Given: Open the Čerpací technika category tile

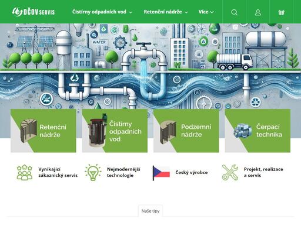Looking at the screenshot, I should [257, 131].
